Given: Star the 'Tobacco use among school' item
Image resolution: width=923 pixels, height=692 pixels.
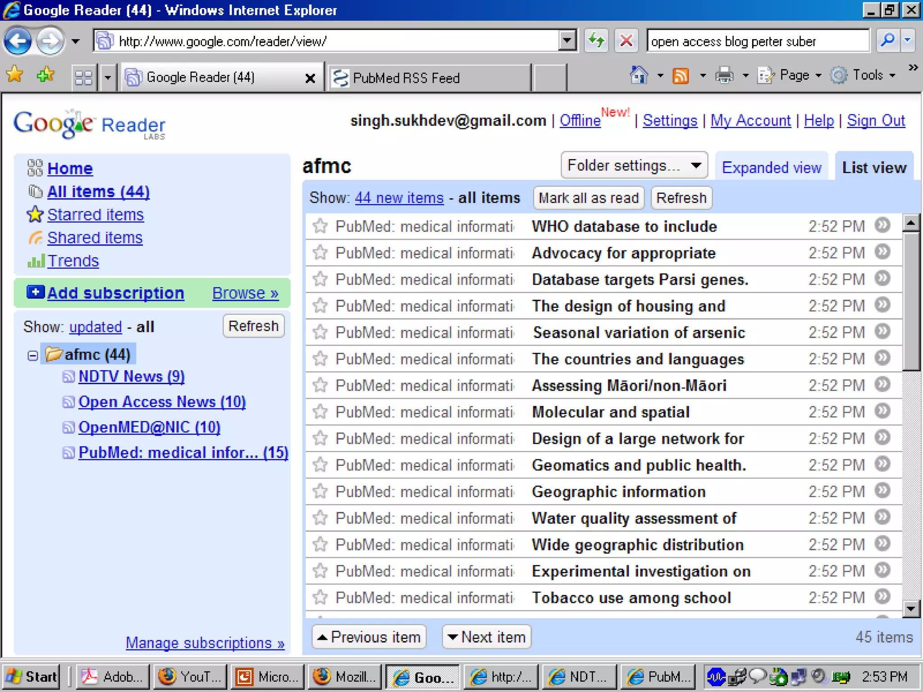Looking at the screenshot, I should (x=320, y=597).
